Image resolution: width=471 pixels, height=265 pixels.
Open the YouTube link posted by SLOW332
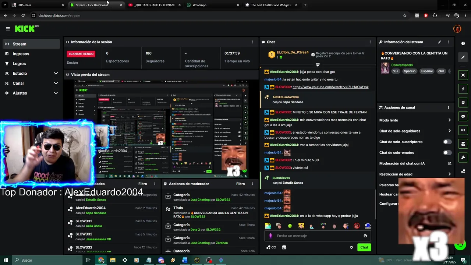(330, 87)
